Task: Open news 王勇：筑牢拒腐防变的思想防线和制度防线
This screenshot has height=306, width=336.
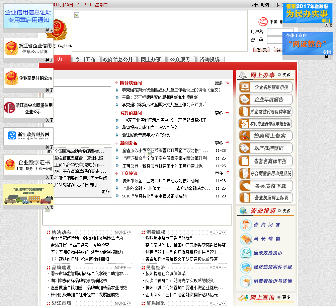Action: pos(160,97)
